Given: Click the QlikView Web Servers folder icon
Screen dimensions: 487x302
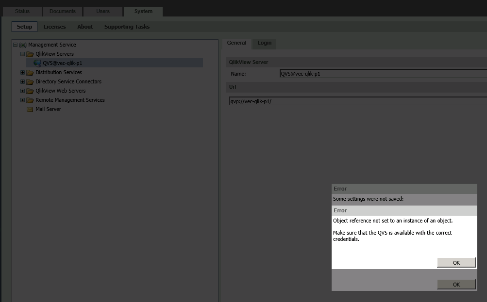Looking at the screenshot, I should pyautogui.click(x=30, y=91).
